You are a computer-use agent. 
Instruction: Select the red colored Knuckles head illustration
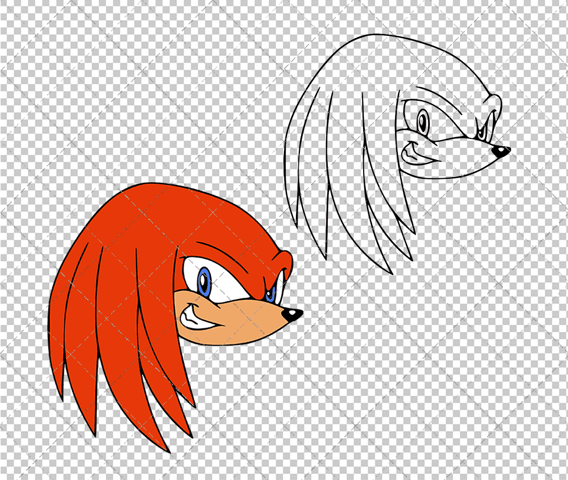[x=176, y=318]
